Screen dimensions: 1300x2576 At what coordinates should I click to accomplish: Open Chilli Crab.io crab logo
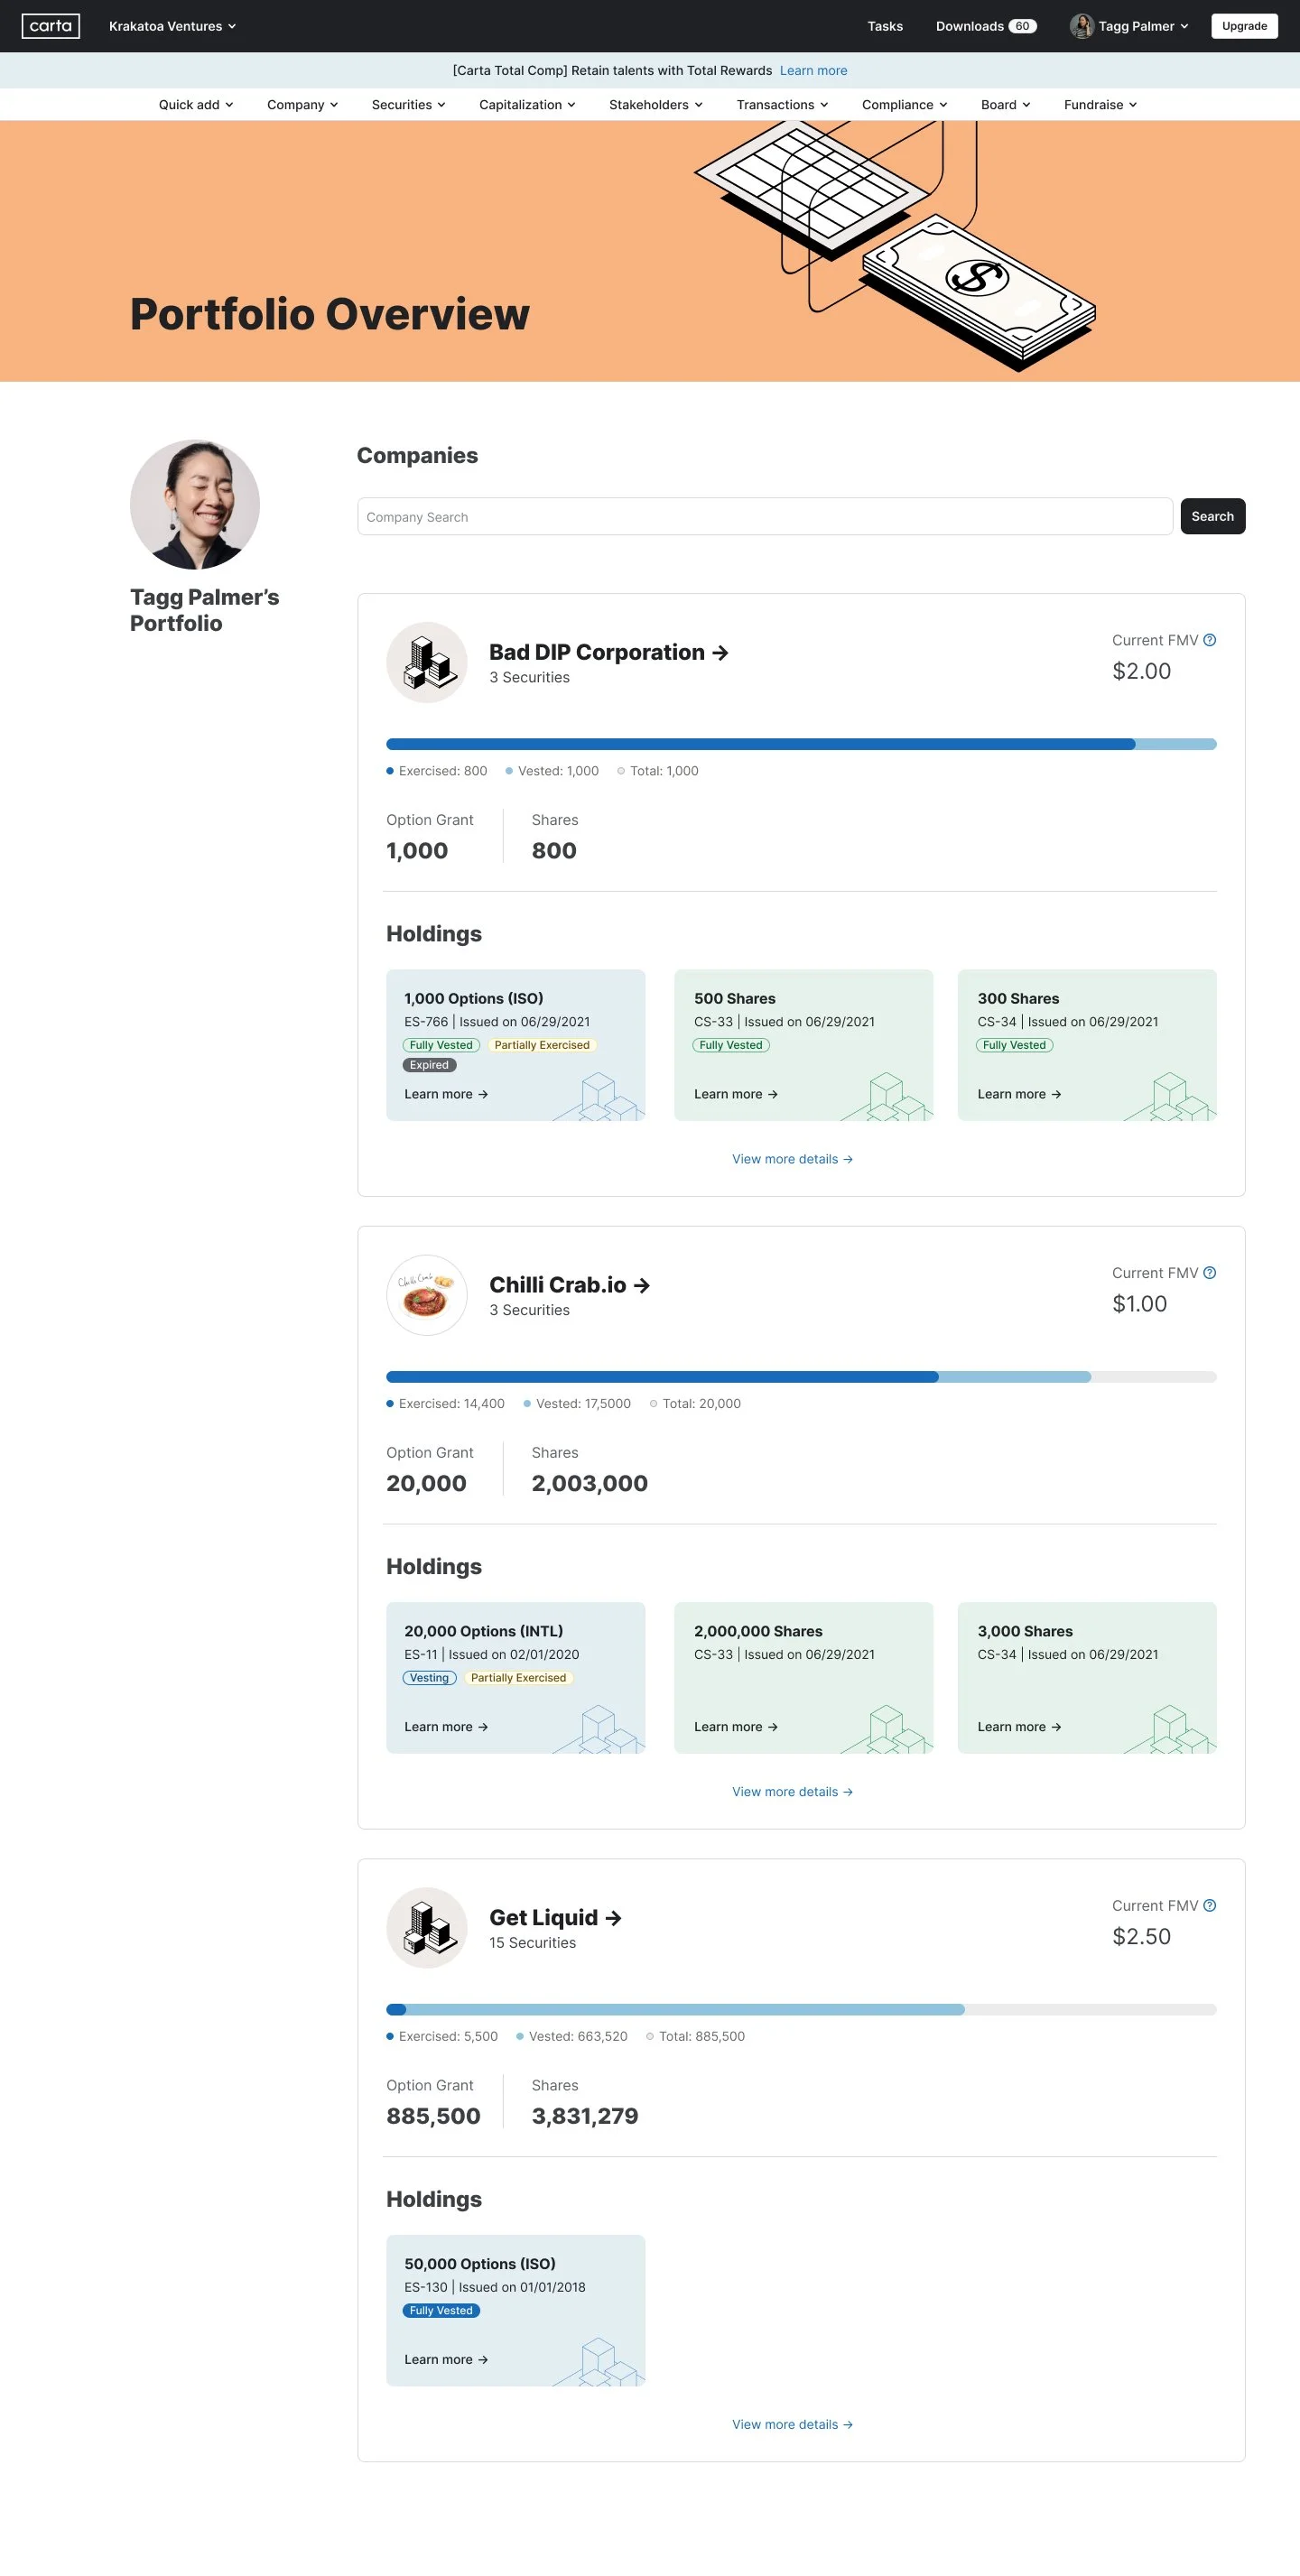tap(427, 1295)
